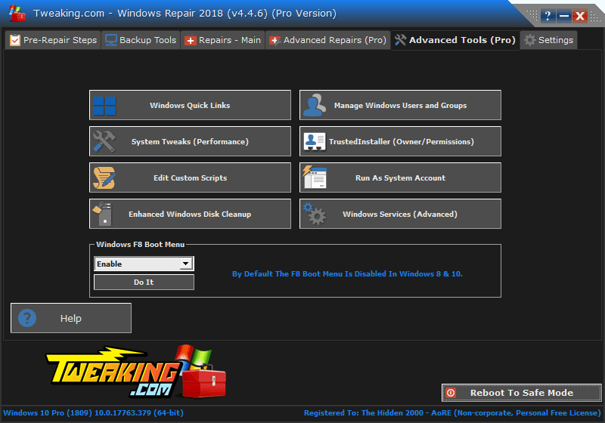Click the TrustedInstaller ID card icon
The width and height of the screenshot is (605, 423).
pyautogui.click(x=315, y=141)
